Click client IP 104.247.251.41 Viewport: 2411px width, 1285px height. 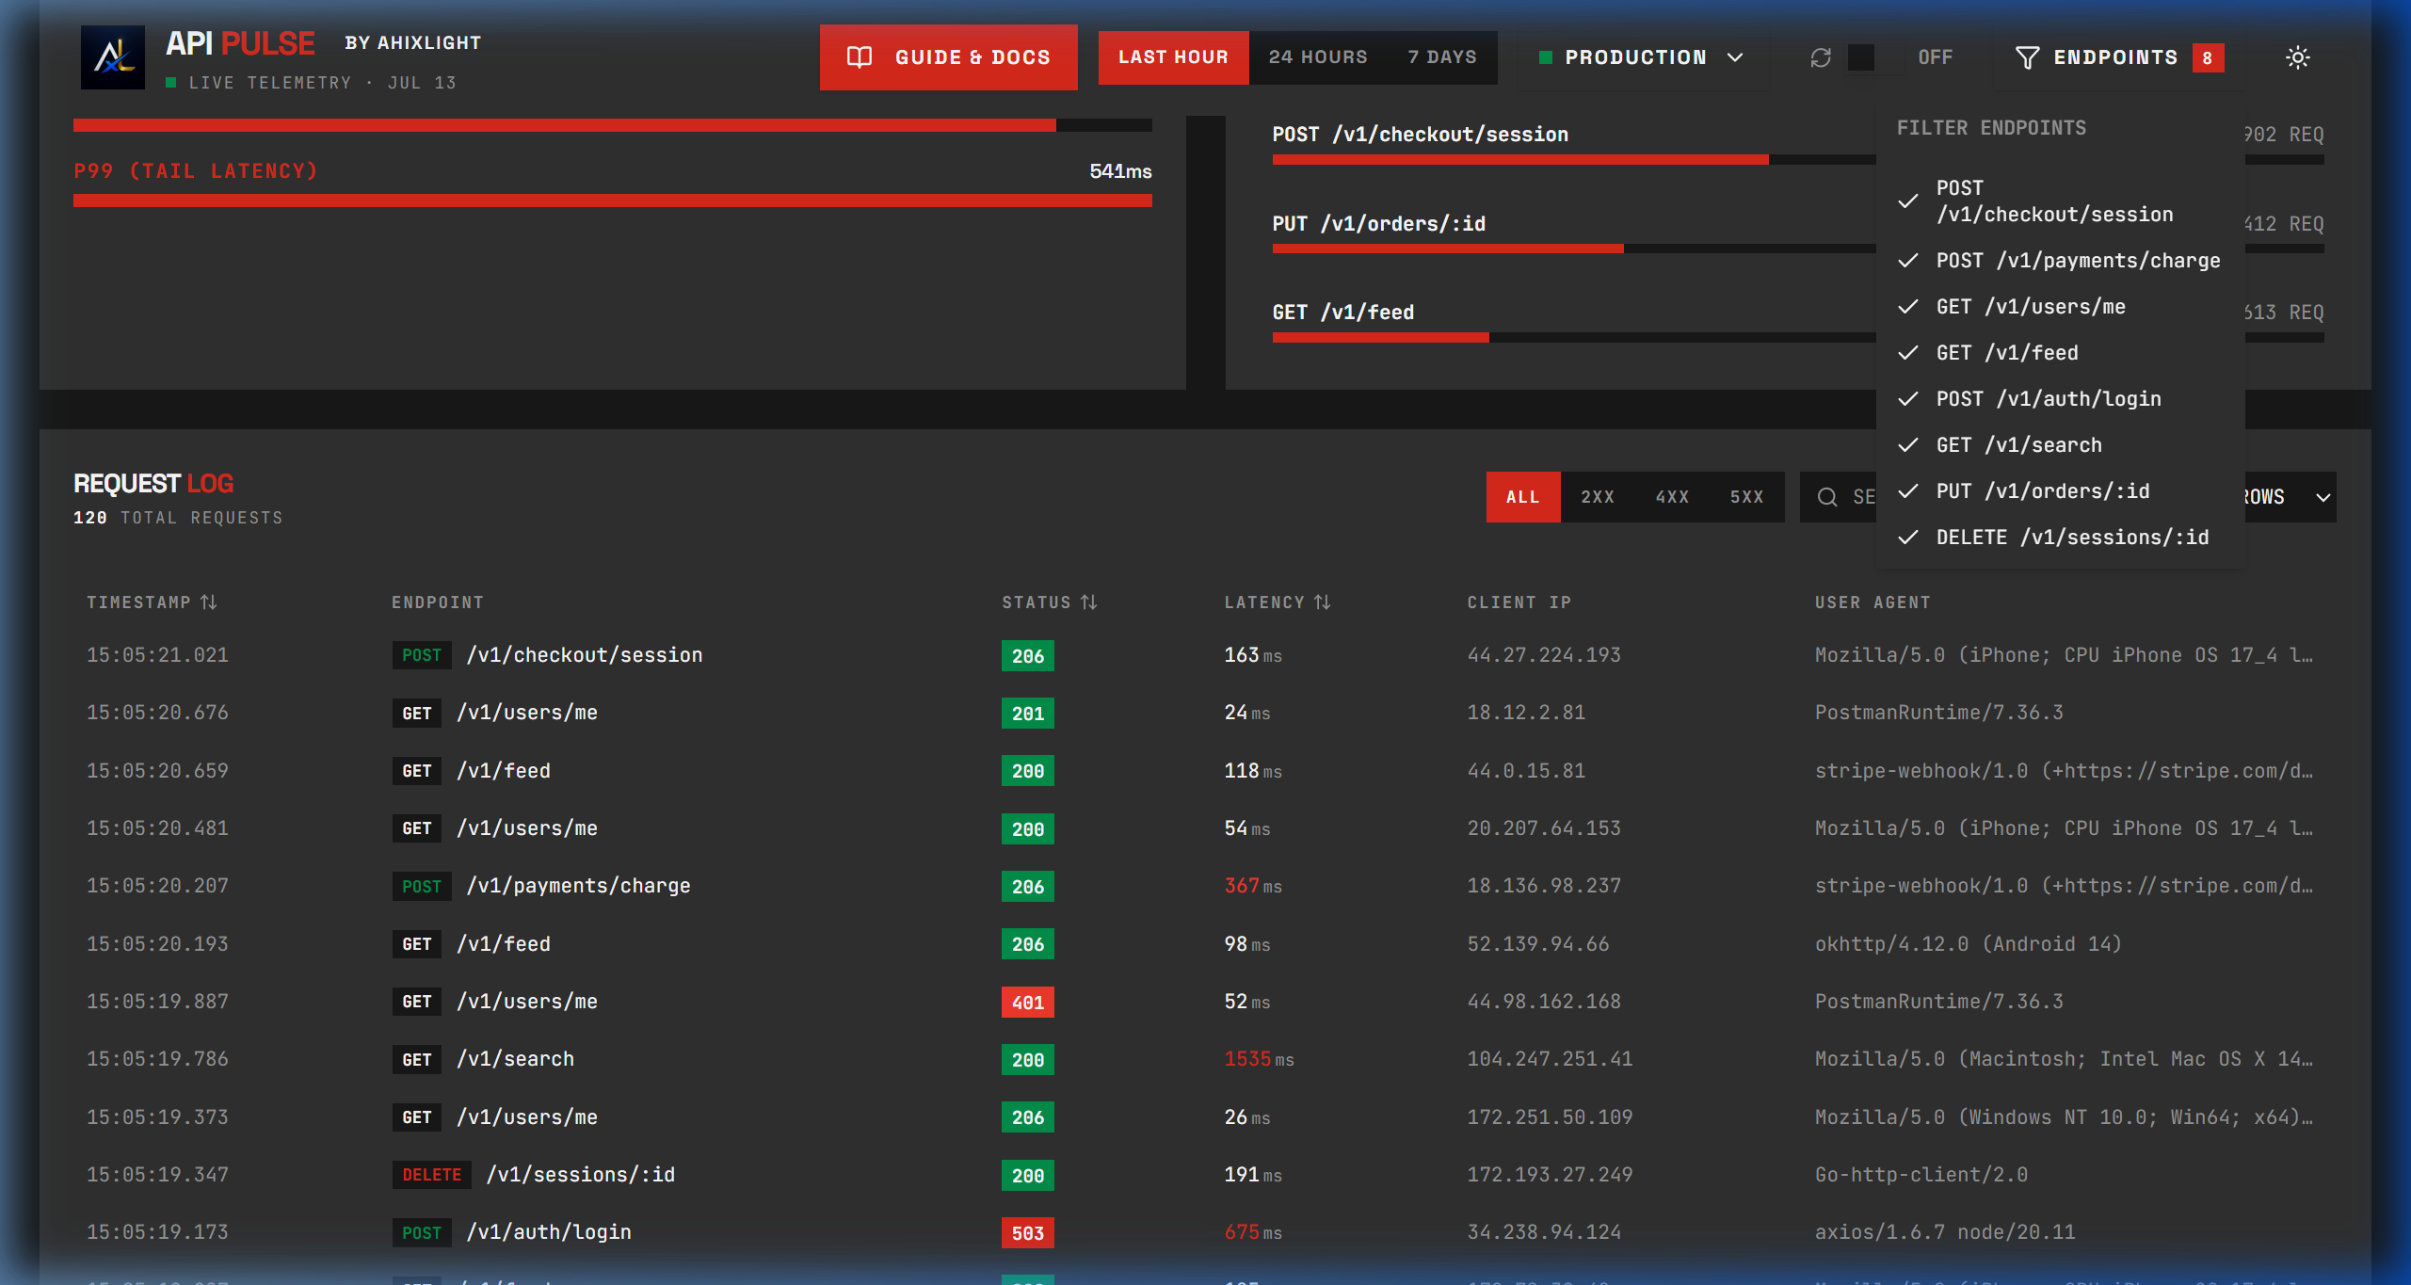click(x=1550, y=1059)
